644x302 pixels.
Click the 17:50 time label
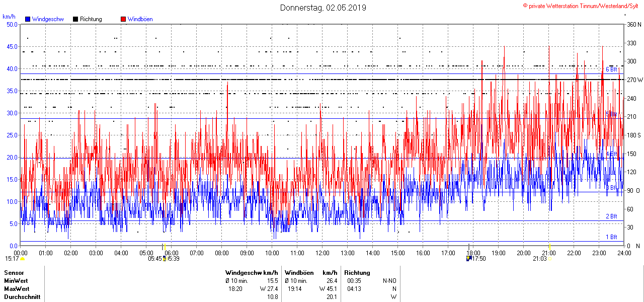479,258
